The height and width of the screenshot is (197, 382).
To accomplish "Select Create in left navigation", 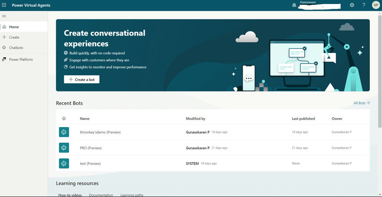I will pos(24,37).
